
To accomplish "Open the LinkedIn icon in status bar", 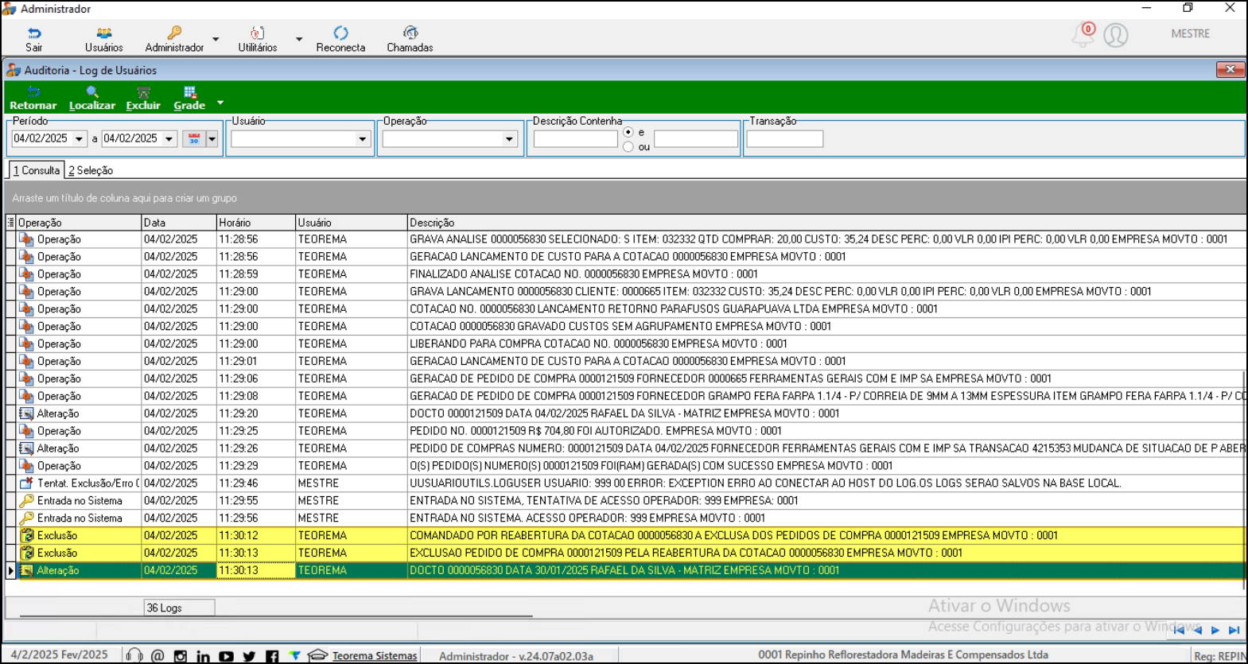I will [203, 656].
